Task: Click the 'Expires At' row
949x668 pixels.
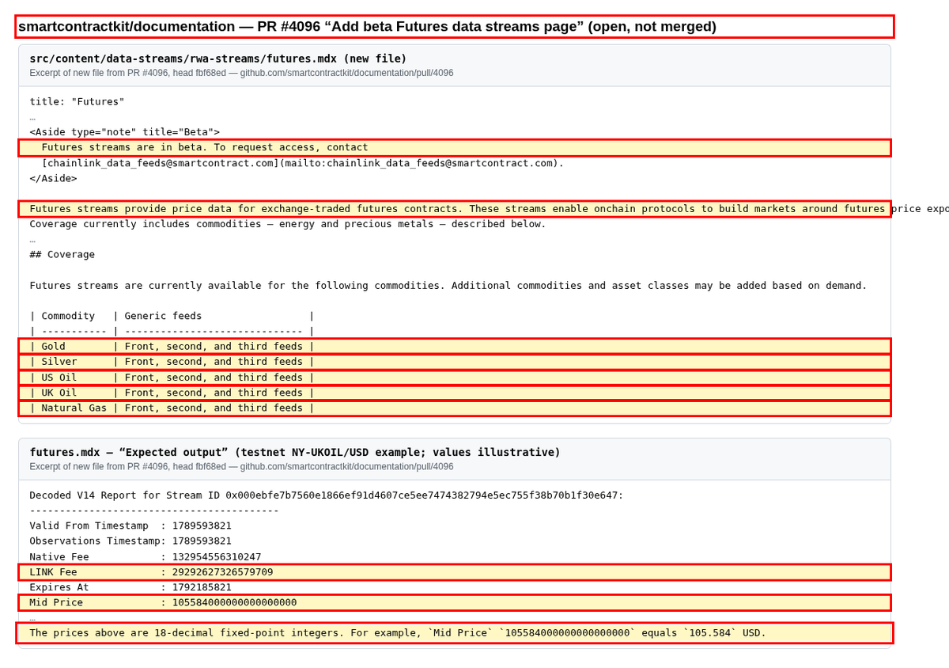Action: [130, 587]
